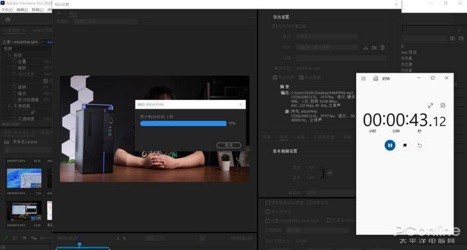Toggle the Export Video checkbox
Viewport: 467px width, 250px height.
click(275, 77)
